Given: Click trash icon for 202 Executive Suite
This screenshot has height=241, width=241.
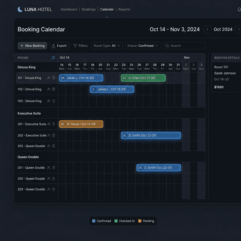Looking at the screenshot, I should (x=53, y=136).
